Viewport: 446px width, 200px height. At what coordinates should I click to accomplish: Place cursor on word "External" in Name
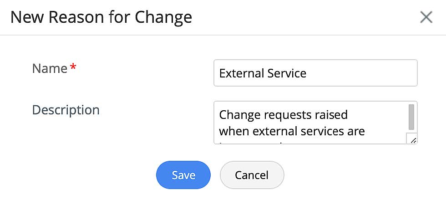tap(237, 73)
